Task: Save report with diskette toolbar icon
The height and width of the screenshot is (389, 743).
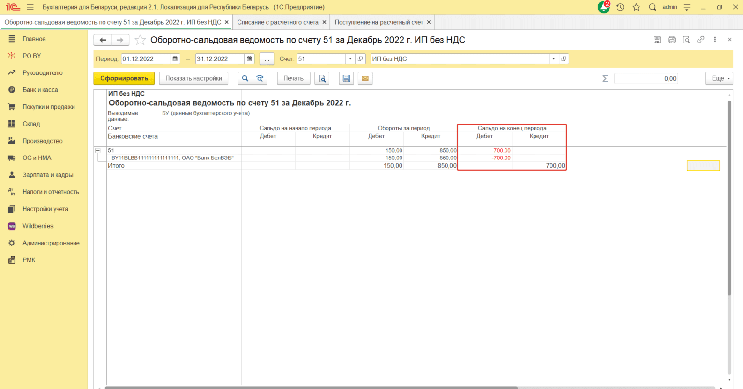Action: pyautogui.click(x=346, y=78)
